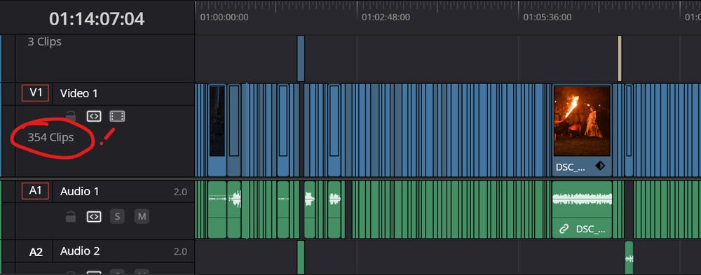Click ruler at 01:05:36:00 mark
The width and height of the screenshot is (701, 275).
tap(547, 17)
